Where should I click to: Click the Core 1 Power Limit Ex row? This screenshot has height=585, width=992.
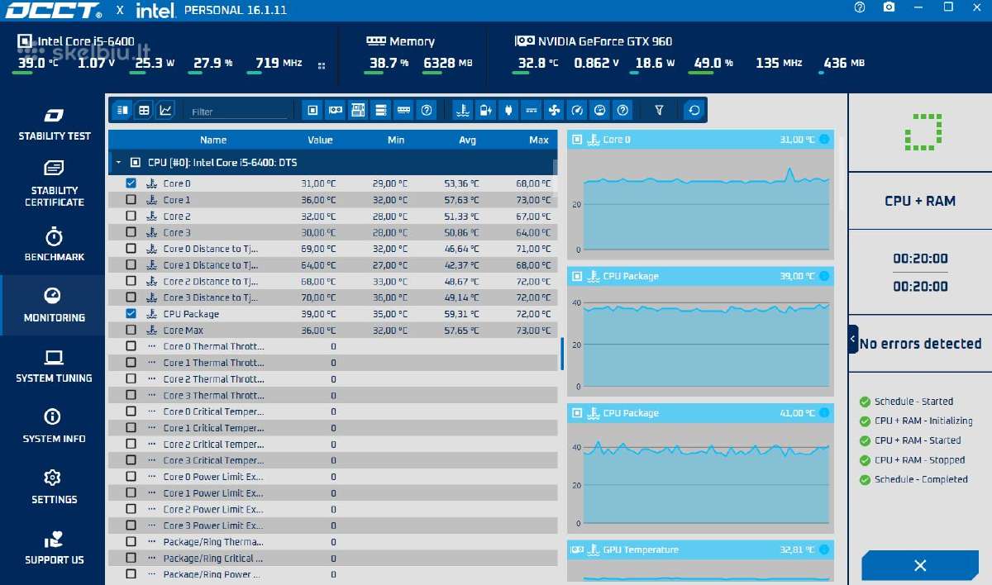point(333,493)
